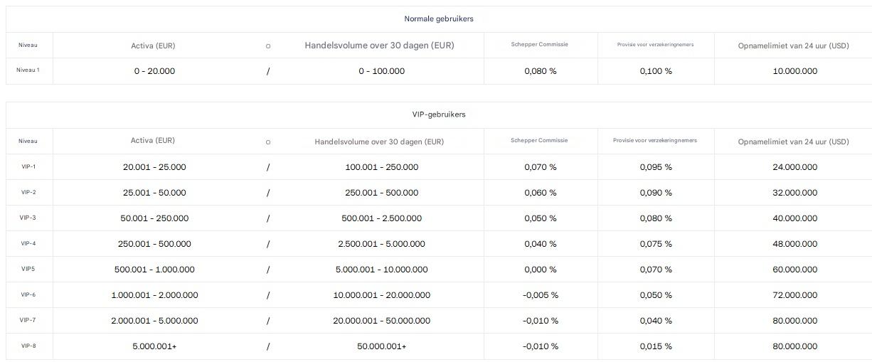This screenshot has width=872, height=362.
Task: Select the VIP-8 level cell
Action: tap(28, 346)
